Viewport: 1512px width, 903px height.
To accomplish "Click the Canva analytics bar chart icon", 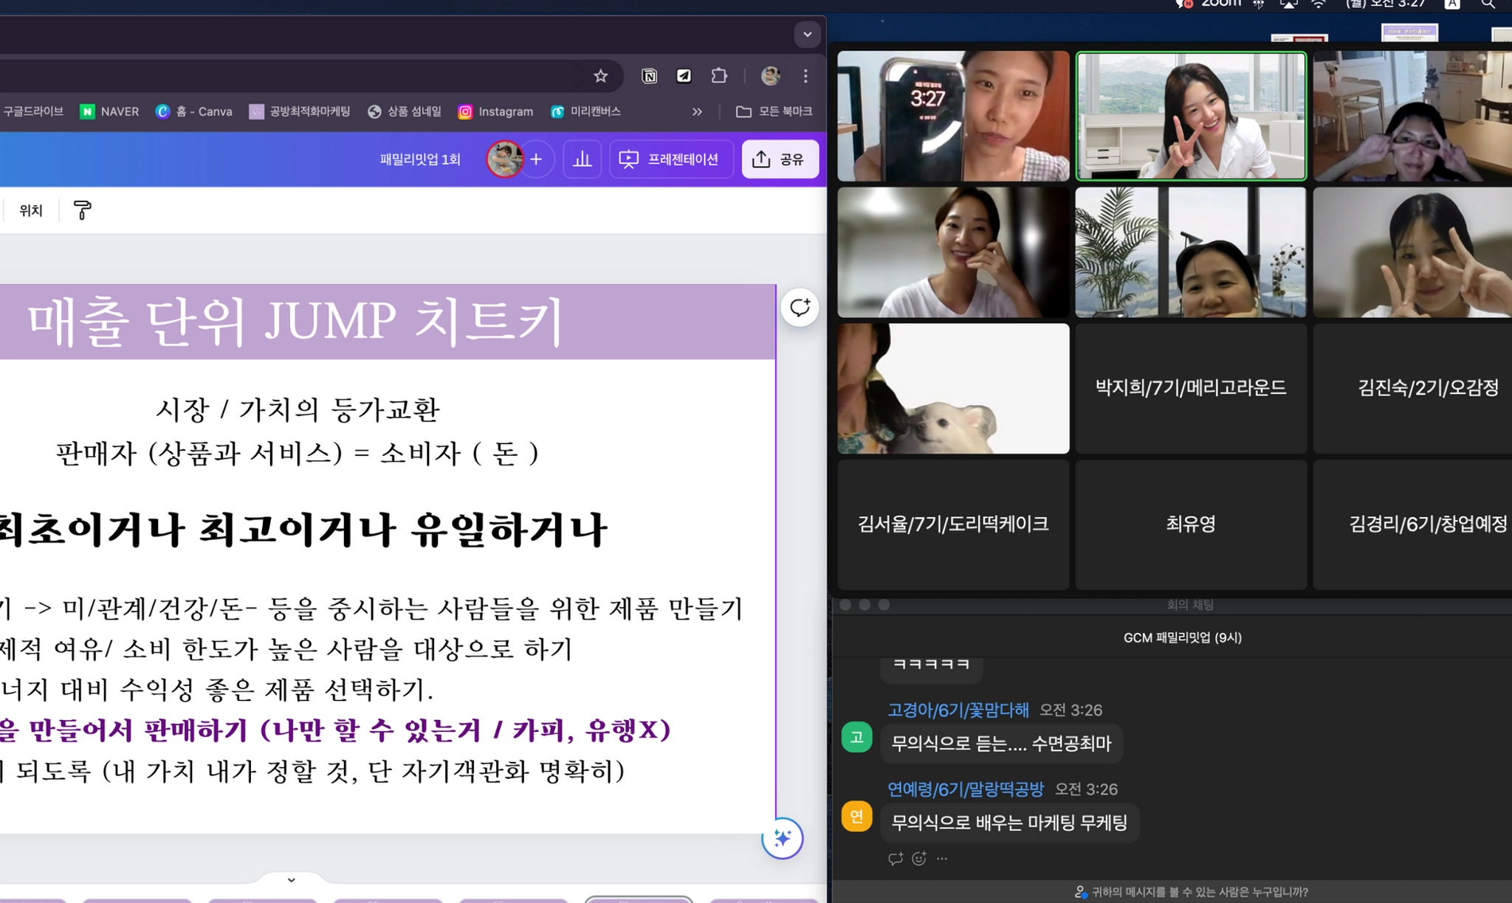I will point(582,159).
